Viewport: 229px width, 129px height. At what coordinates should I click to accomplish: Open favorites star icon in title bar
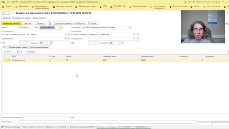click(x=194, y=2)
